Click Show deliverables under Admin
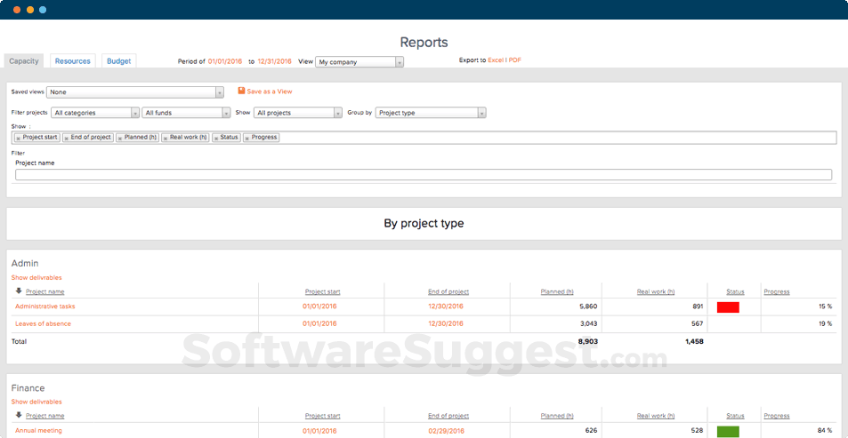The image size is (848, 438). (x=36, y=278)
